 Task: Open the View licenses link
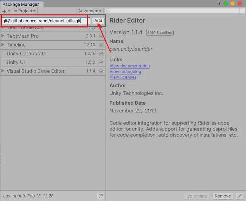point(123,77)
